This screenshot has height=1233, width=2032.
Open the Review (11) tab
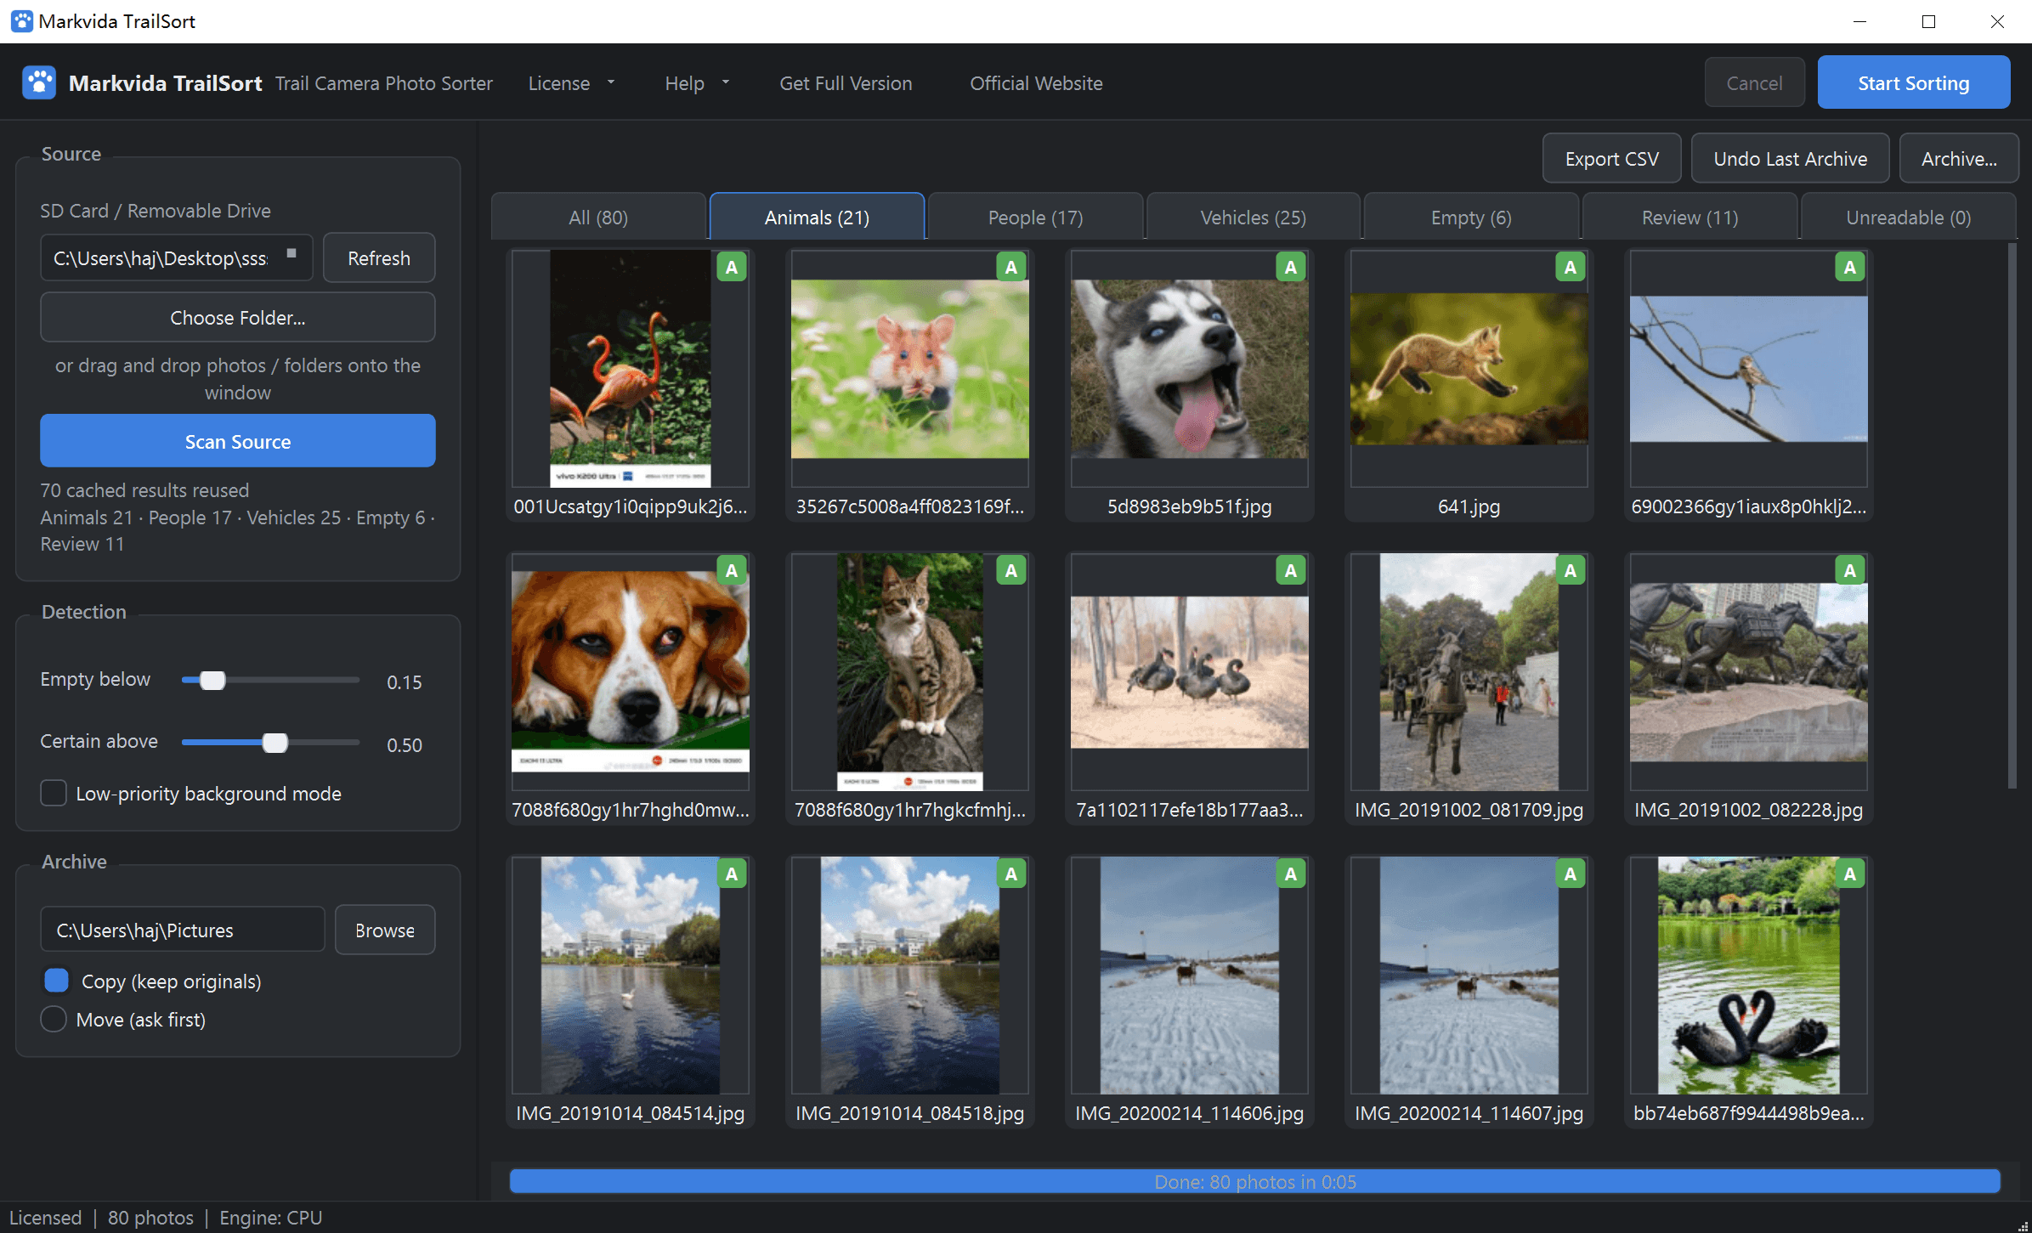[x=1690, y=218]
